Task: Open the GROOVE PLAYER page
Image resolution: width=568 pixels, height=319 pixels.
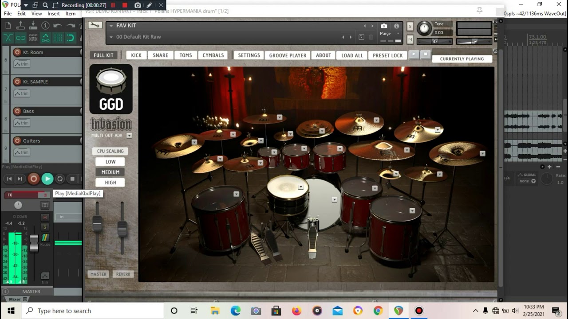Action: tap(288, 55)
